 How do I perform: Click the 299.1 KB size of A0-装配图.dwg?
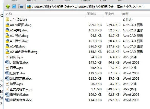point(95,25)
